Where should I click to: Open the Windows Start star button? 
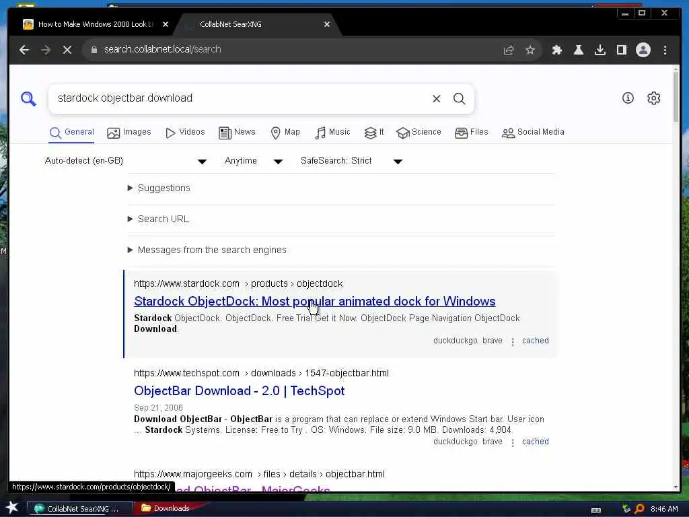coord(12,508)
